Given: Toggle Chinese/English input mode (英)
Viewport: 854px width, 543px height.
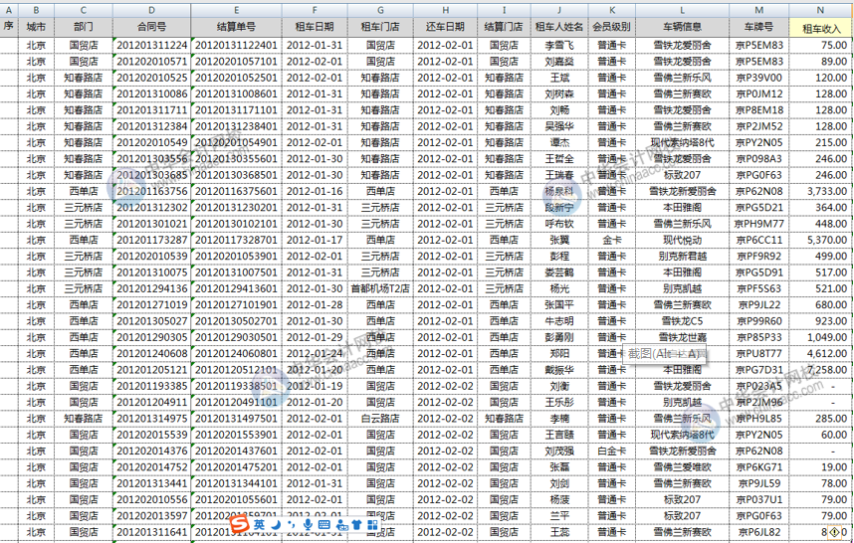Looking at the screenshot, I should [259, 524].
